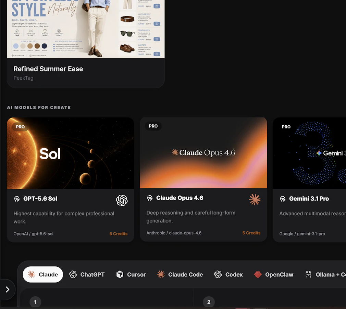Click the PRO badge on Gemini card
This screenshot has width=346, height=309.
click(286, 127)
